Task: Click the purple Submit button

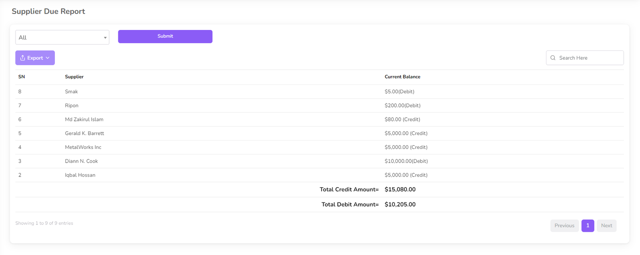Action: tap(165, 36)
